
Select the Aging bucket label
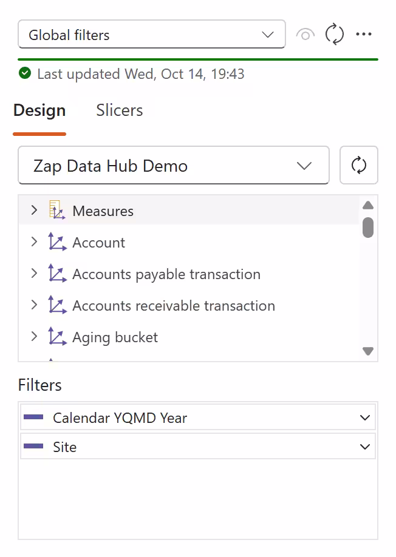(115, 337)
